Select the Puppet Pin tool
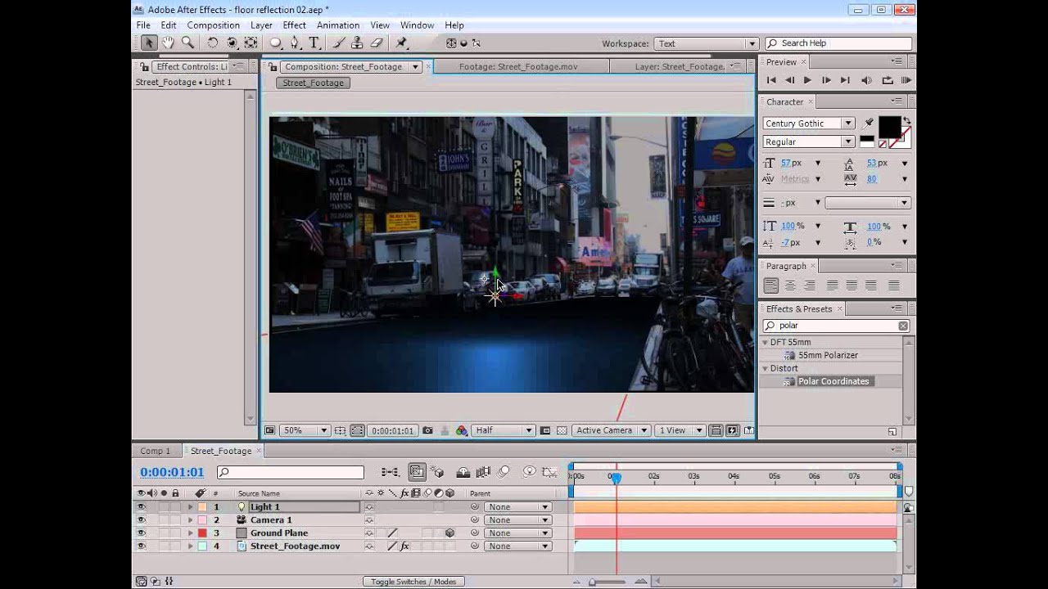The image size is (1048, 589). tap(401, 43)
